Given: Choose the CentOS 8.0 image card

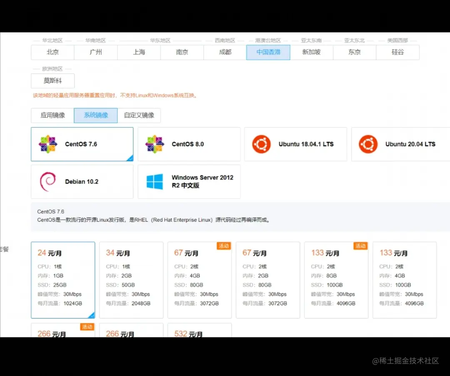Looking at the screenshot, I should click(x=189, y=144).
